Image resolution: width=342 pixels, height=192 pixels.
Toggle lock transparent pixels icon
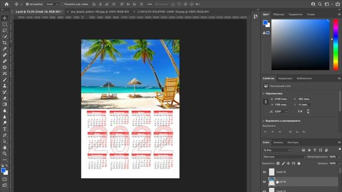(x=278, y=163)
